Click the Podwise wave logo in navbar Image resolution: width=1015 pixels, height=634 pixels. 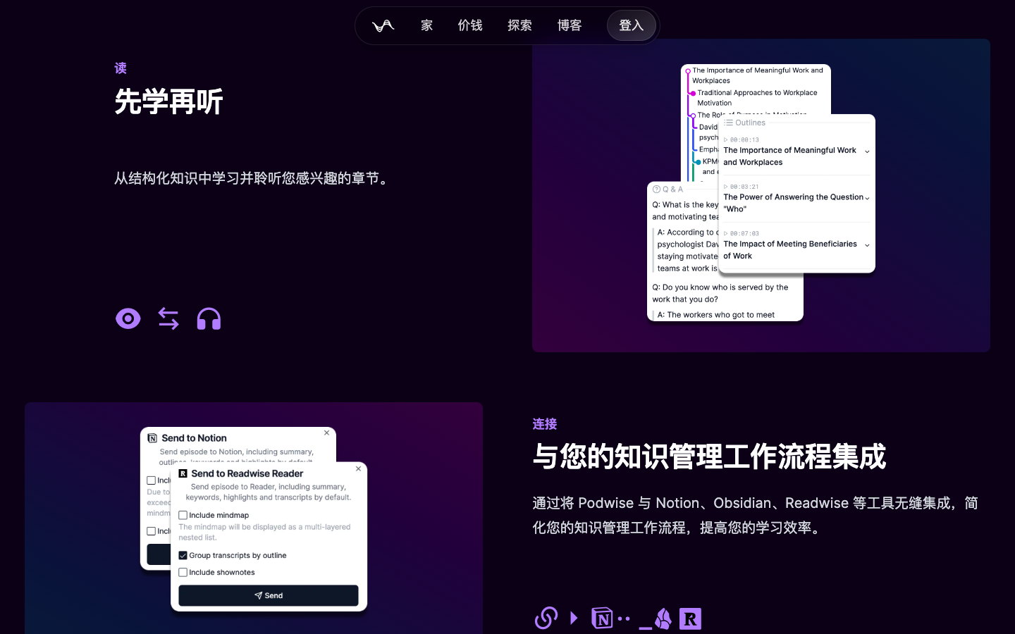pyautogui.click(x=383, y=26)
